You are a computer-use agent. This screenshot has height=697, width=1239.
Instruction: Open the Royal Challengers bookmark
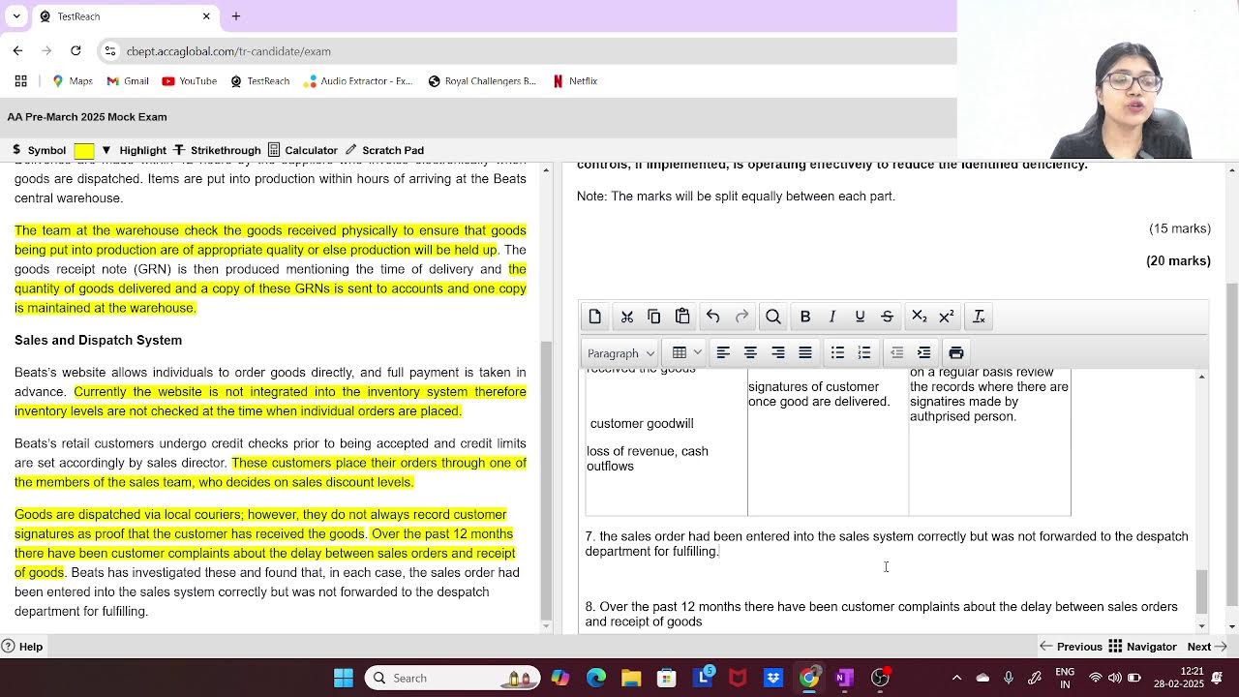pyautogui.click(x=482, y=81)
